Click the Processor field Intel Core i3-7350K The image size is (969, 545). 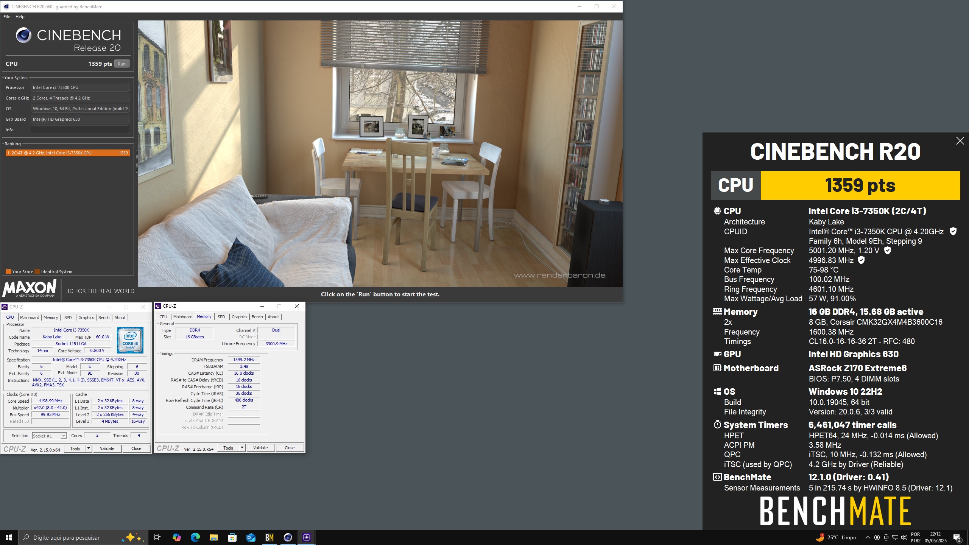point(81,87)
